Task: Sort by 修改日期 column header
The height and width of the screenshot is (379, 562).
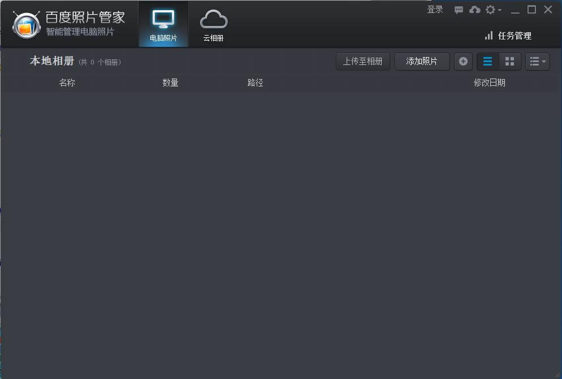Action: tap(489, 83)
